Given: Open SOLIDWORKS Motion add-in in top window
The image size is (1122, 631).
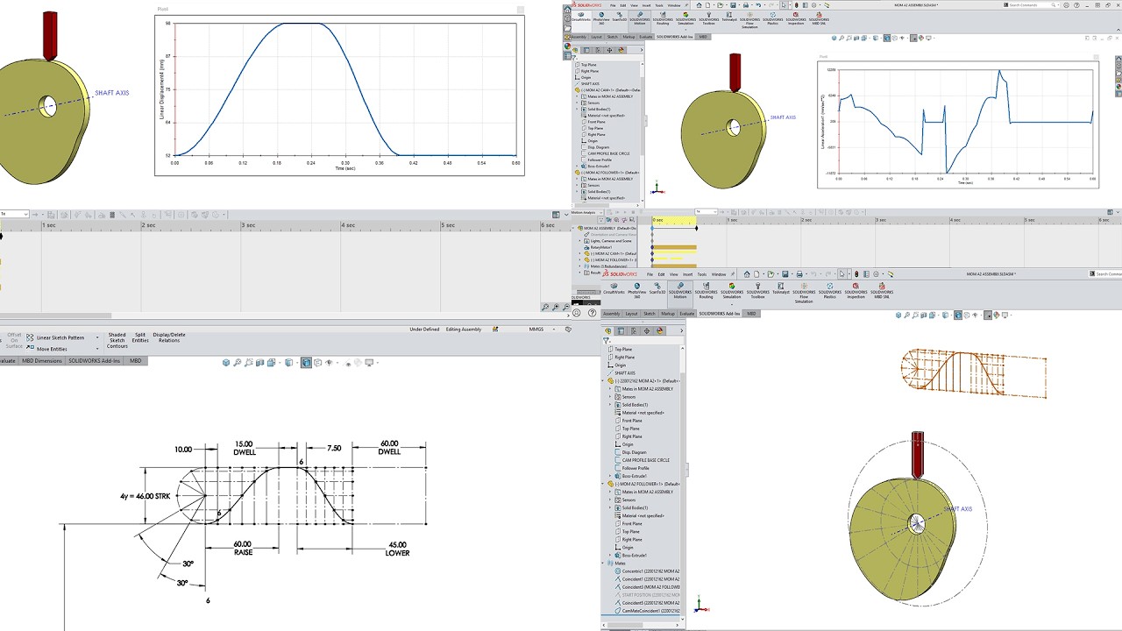Looking at the screenshot, I should click(x=640, y=21).
